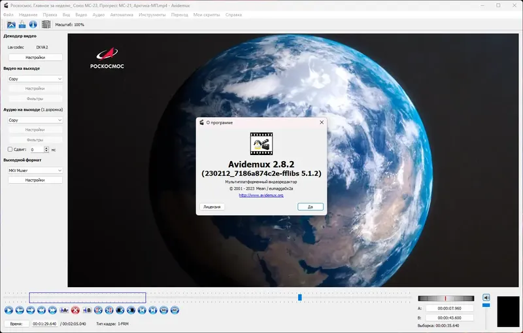523x333 pixels.
Task: Click the blue timeline position handle
Action: tap(300, 297)
